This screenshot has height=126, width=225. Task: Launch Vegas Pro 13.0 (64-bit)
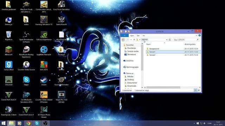point(62,97)
